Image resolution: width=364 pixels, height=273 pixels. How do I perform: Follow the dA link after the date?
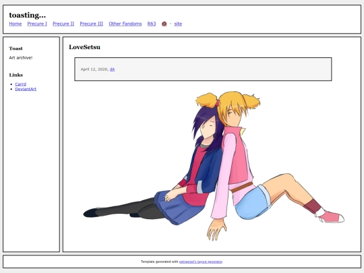[x=112, y=69]
